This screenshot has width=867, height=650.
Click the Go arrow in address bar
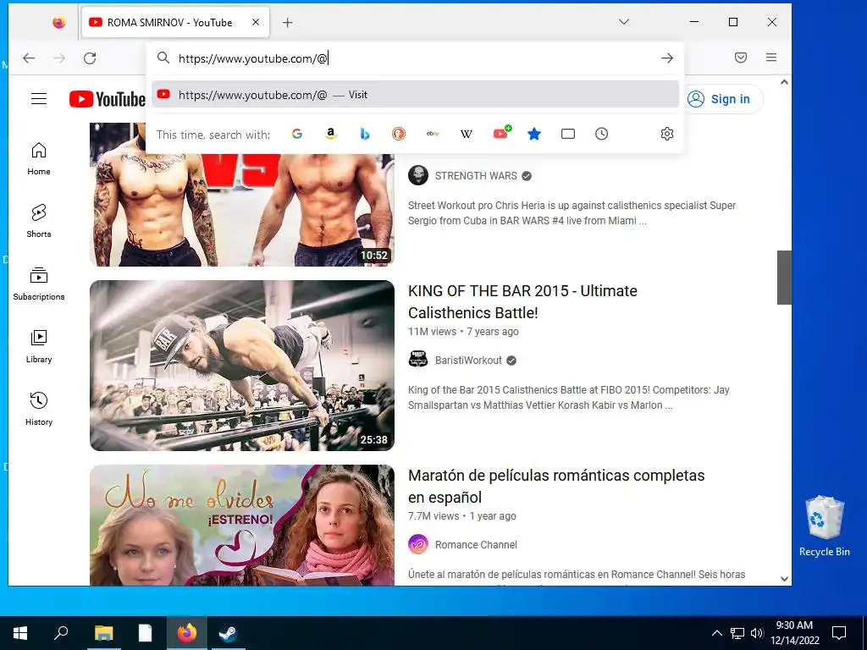[x=667, y=58]
